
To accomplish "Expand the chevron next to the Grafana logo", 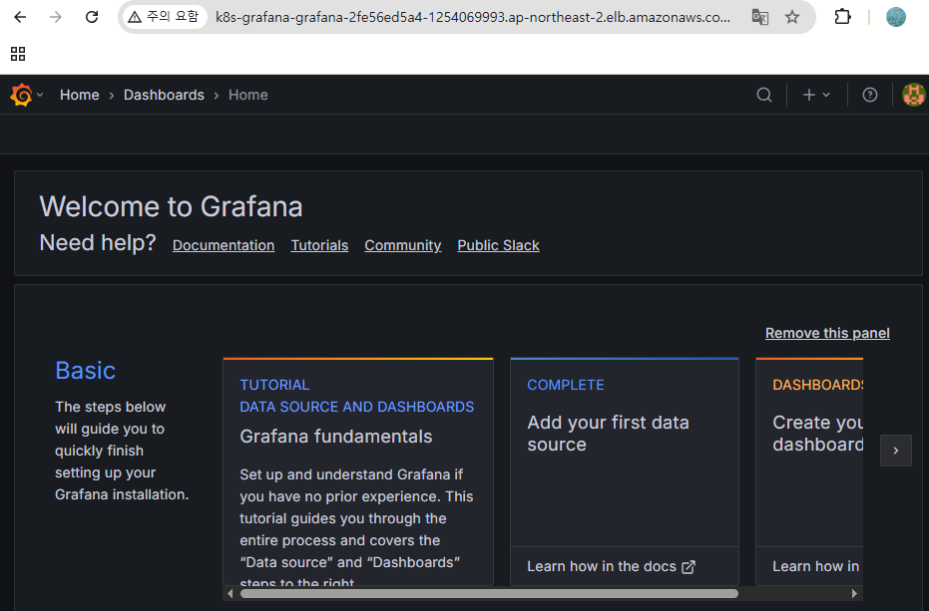I will tap(40, 95).
